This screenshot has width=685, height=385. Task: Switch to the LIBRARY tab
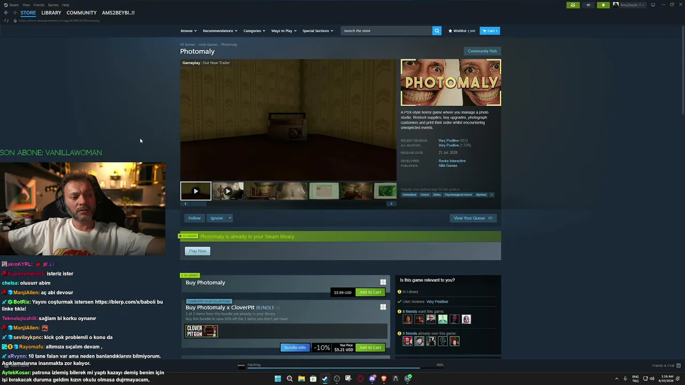click(51, 13)
